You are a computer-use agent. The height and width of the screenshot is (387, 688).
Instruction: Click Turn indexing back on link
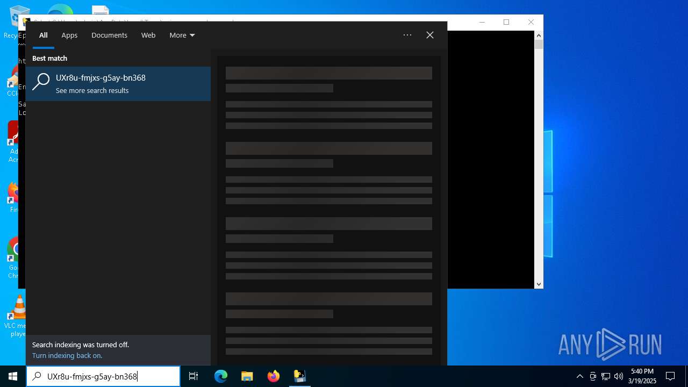pyautogui.click(x=67, y=356)
